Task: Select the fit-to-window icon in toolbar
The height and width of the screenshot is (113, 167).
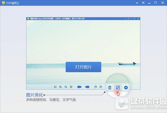Action: pyautogui.click(x=55, y=87)
